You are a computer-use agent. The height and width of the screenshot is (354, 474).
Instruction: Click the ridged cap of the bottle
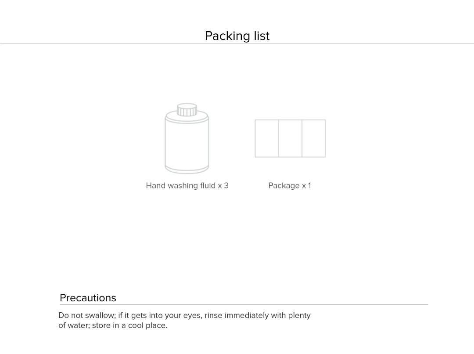187,110
